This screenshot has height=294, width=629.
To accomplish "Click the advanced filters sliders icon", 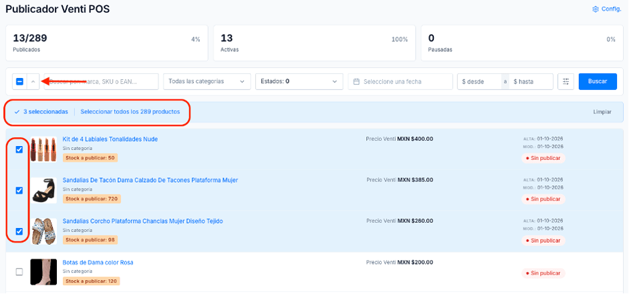I will point(565,81).
